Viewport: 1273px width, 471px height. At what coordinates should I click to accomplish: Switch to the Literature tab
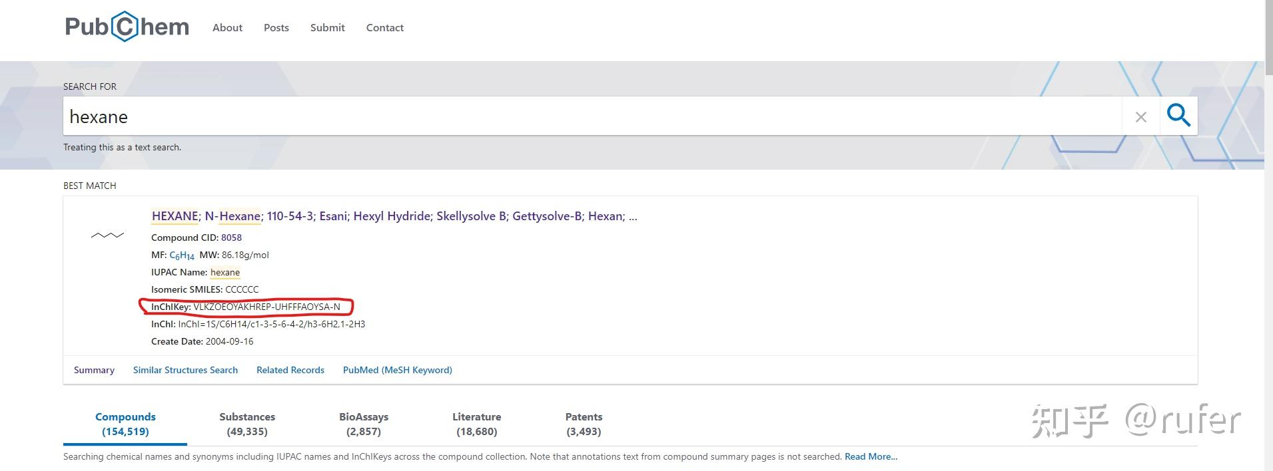coord(476,424)
